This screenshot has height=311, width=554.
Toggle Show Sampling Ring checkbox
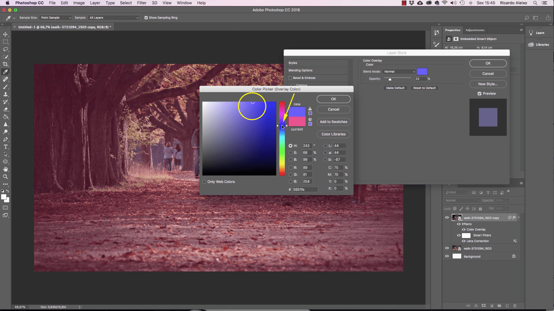pos(146,18)
